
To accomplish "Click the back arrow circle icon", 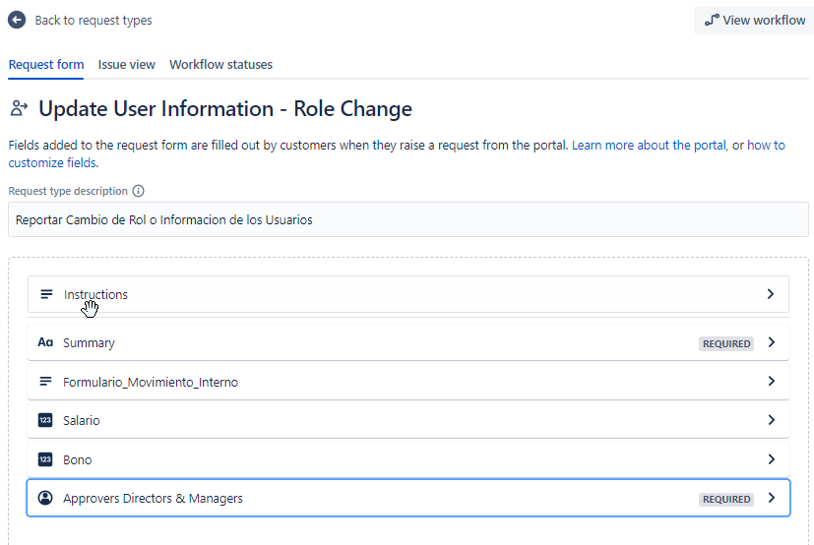I will [x=17, y=20].
